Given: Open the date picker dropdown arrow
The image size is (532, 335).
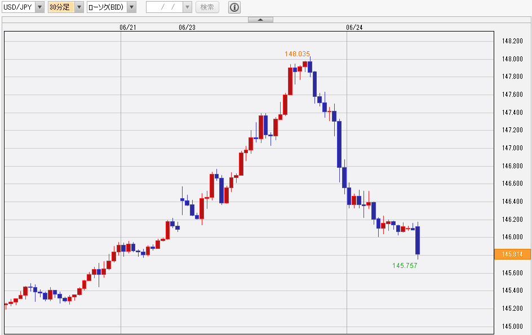Looking at the screenshot, I should tap(187, 7).
